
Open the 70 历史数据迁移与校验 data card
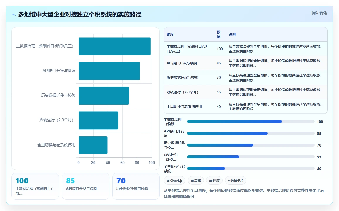click(x=136, y=186)
